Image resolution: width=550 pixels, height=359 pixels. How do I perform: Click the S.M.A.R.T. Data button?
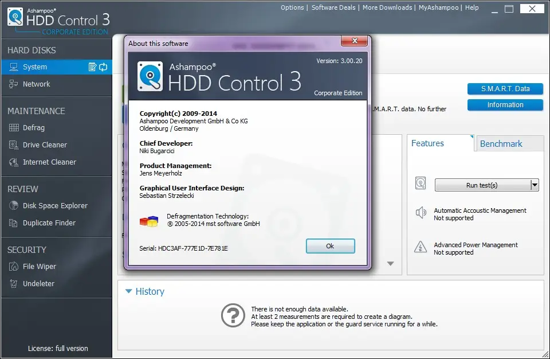(x=505, y=89)
